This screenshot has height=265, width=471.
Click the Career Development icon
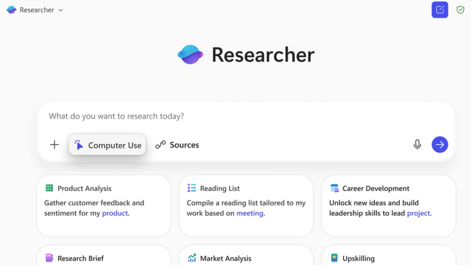coord(334,188)
